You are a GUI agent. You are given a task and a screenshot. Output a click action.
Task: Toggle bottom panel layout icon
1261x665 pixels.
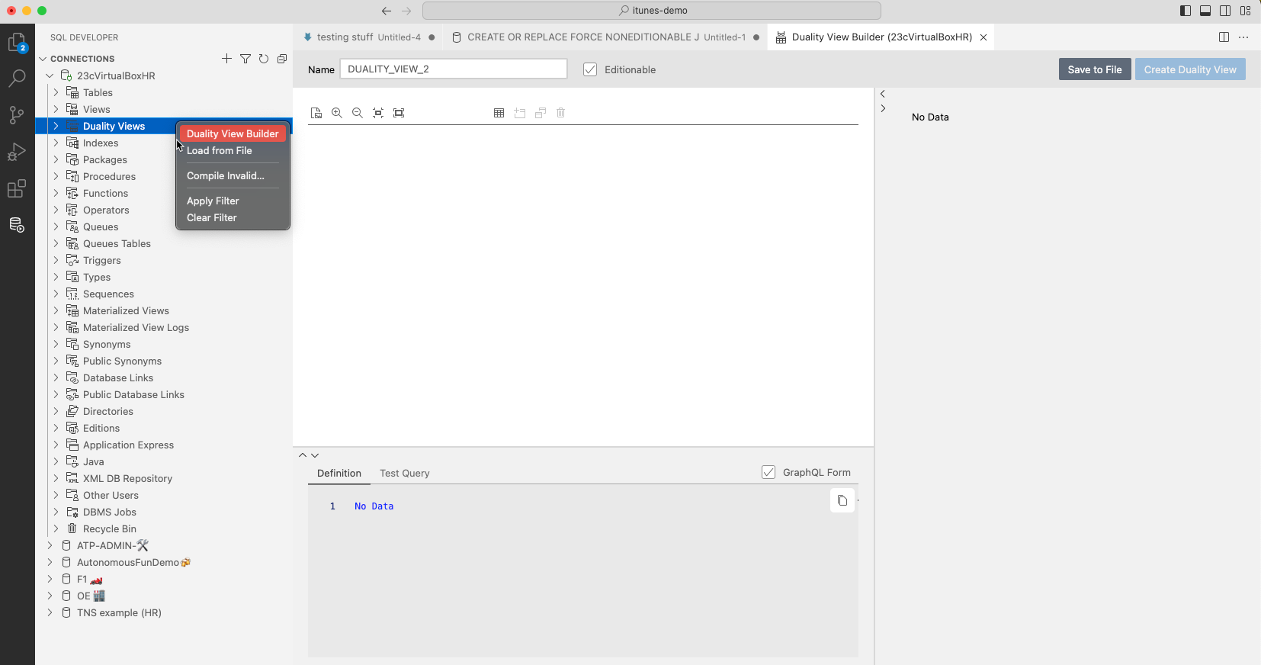1205,11
